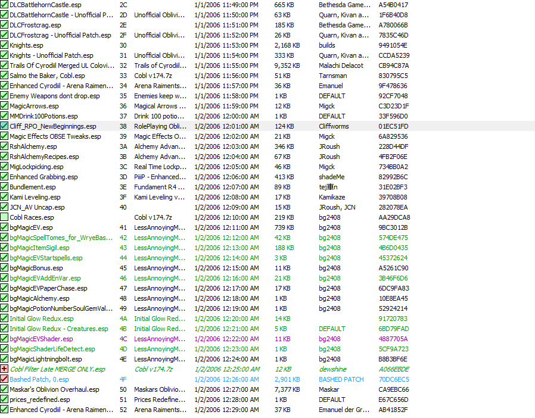Select Magic Effects OBSE Tweaks.esp file

pos(55,136)
